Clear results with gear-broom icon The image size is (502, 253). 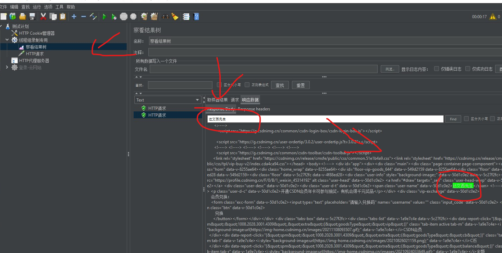[144, 16]
